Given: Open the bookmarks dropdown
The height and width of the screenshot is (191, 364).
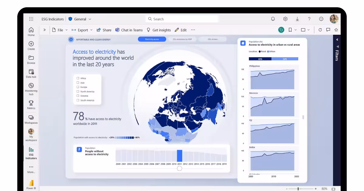Looking at the screenshot, I should (x=292, y=30).
